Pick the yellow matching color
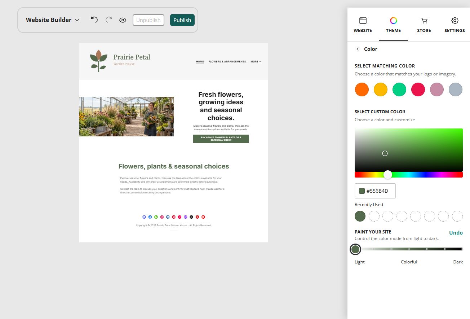Image resolution: width=470 pixels, height=319 pixels. (x=381, y=89)
